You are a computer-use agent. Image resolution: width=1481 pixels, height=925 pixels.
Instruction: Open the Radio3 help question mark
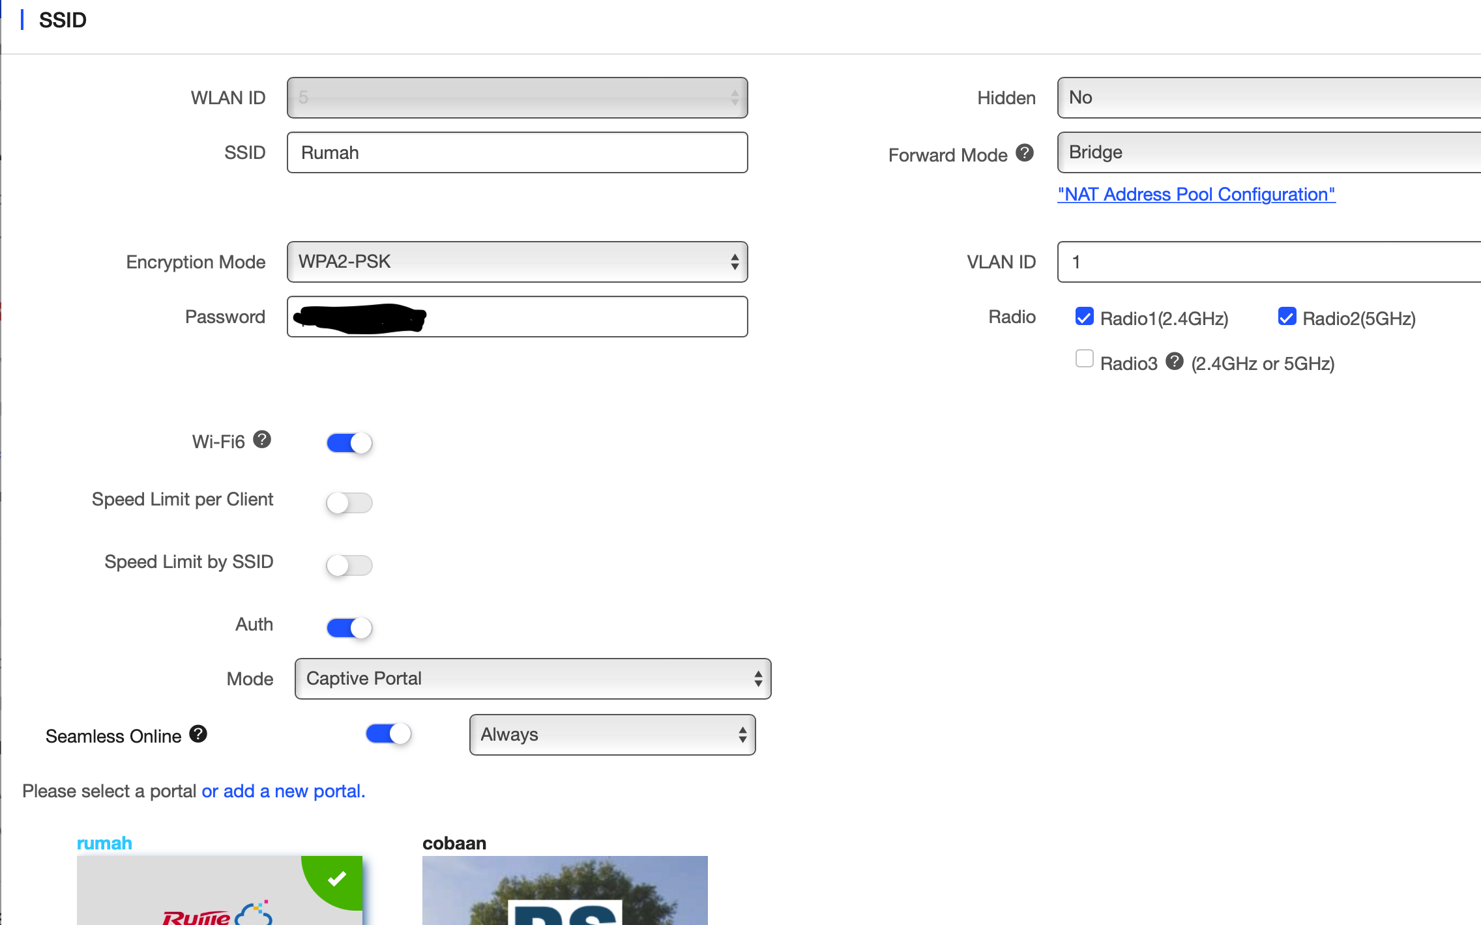[1174, 361]
